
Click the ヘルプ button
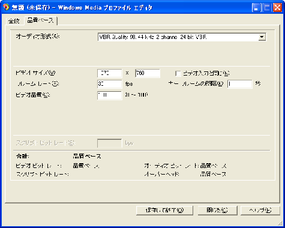pos(260,211)
